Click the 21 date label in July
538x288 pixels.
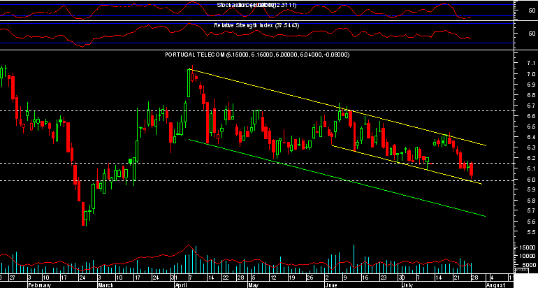[457, 278]
